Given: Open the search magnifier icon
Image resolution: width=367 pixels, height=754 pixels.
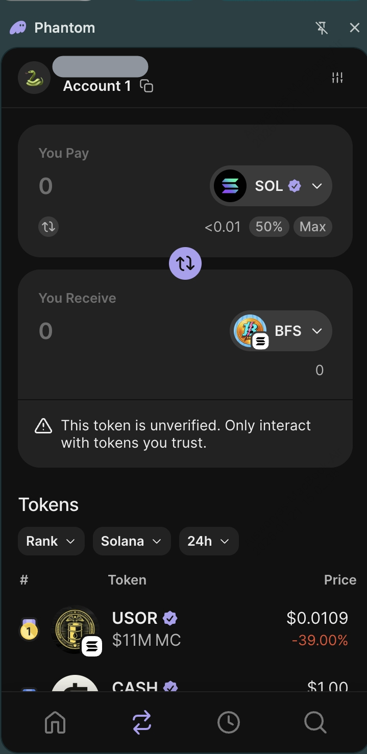Looking at the screenshot, I should (315, 722).
